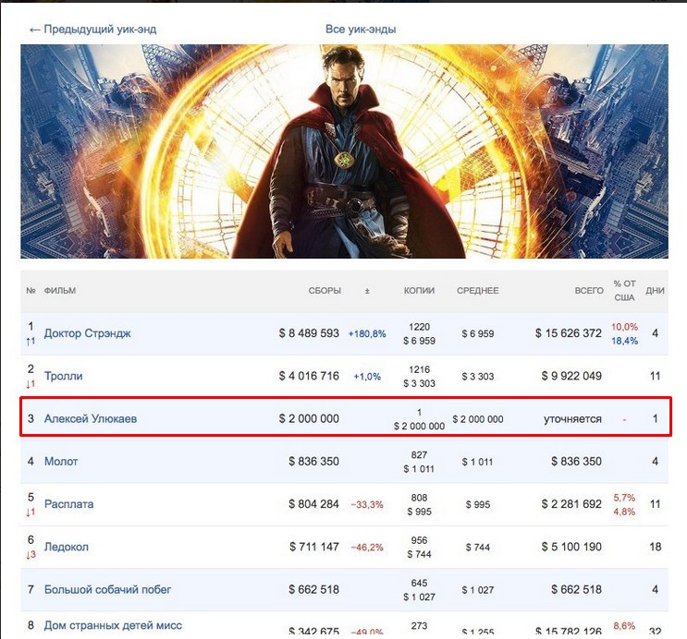Open the film 'Доктор Стрэндж'

click(87, 333)
